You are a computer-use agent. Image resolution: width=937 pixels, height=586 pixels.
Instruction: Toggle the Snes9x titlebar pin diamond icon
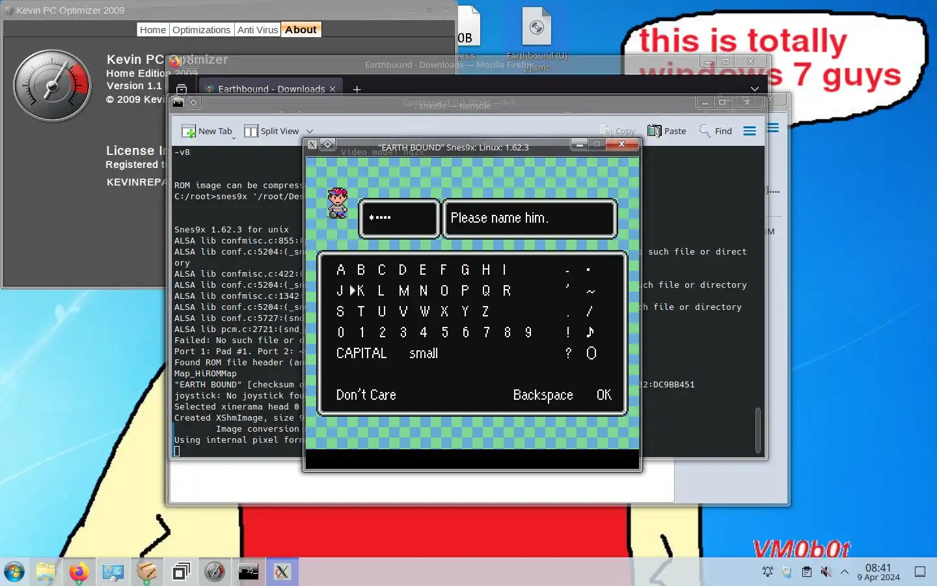tap(328, 145)
